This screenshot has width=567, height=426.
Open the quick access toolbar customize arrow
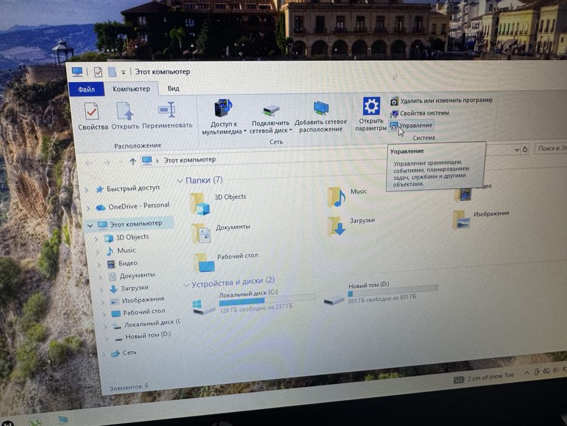click(x=123, y=72)
